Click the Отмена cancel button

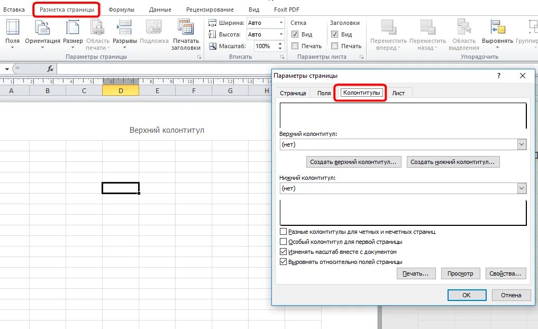(x=511, y=295)
